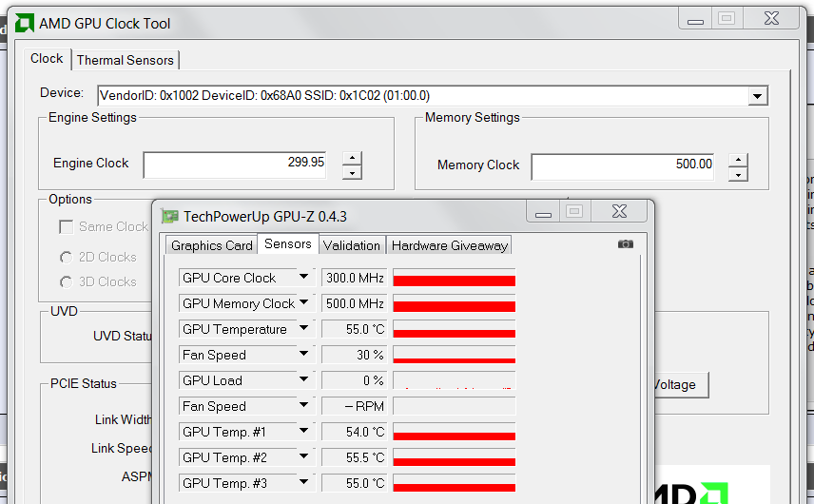Open the GPU Temp. #1 sensor dropdown
This screenshot has width=814, height=504.
(303, 430)
